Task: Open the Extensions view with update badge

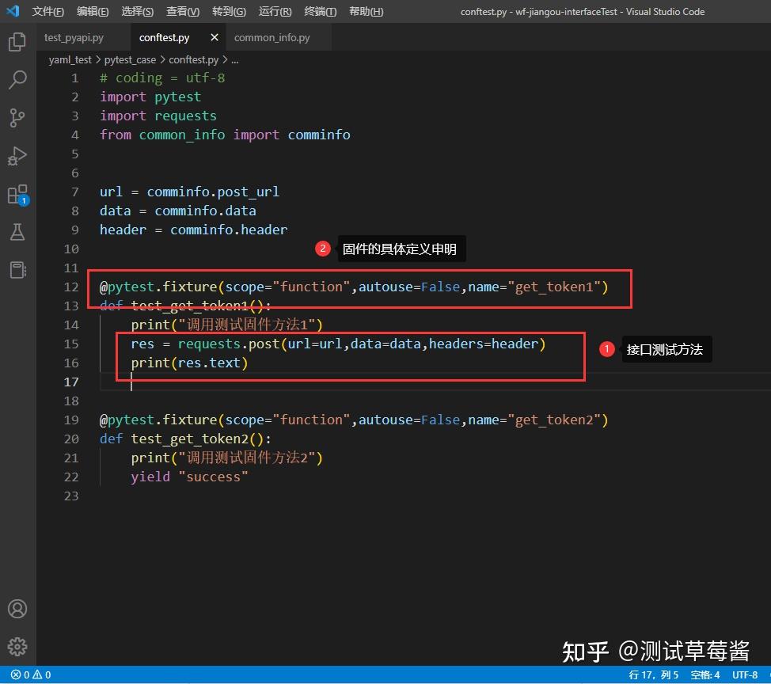Action: click(x=18, y=195)
